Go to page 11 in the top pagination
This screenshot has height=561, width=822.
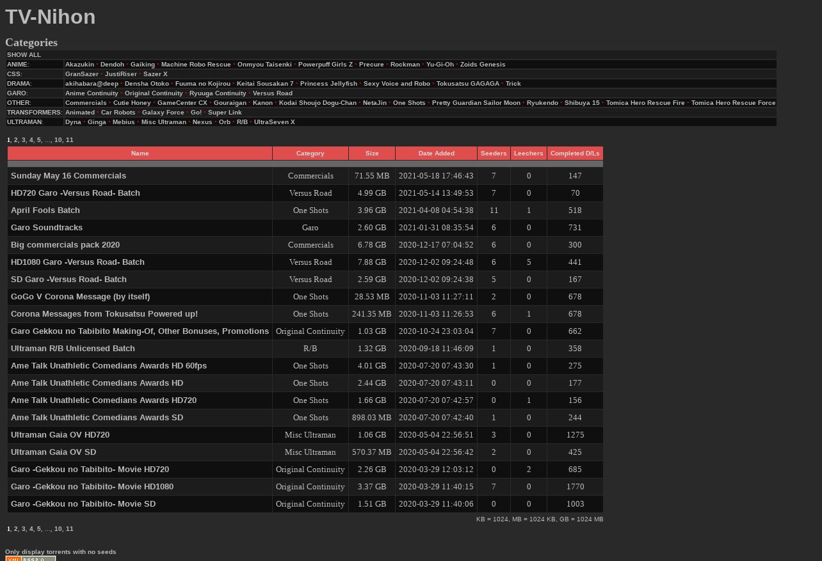click(x=70, y=140)
